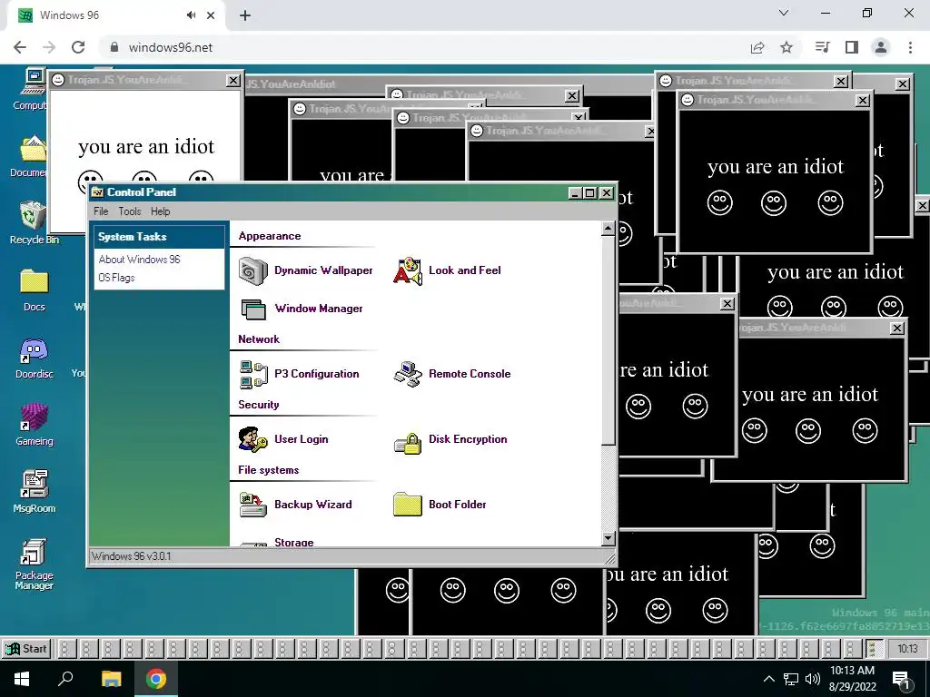Open the Chrome profile avatar
The height and width of the screenshot is (697, 930).
tap(881, 47)
